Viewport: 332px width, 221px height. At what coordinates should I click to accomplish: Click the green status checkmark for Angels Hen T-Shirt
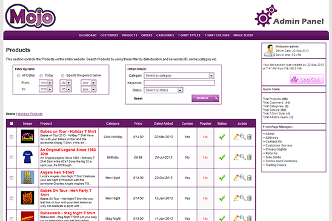[x=222, y=177]
